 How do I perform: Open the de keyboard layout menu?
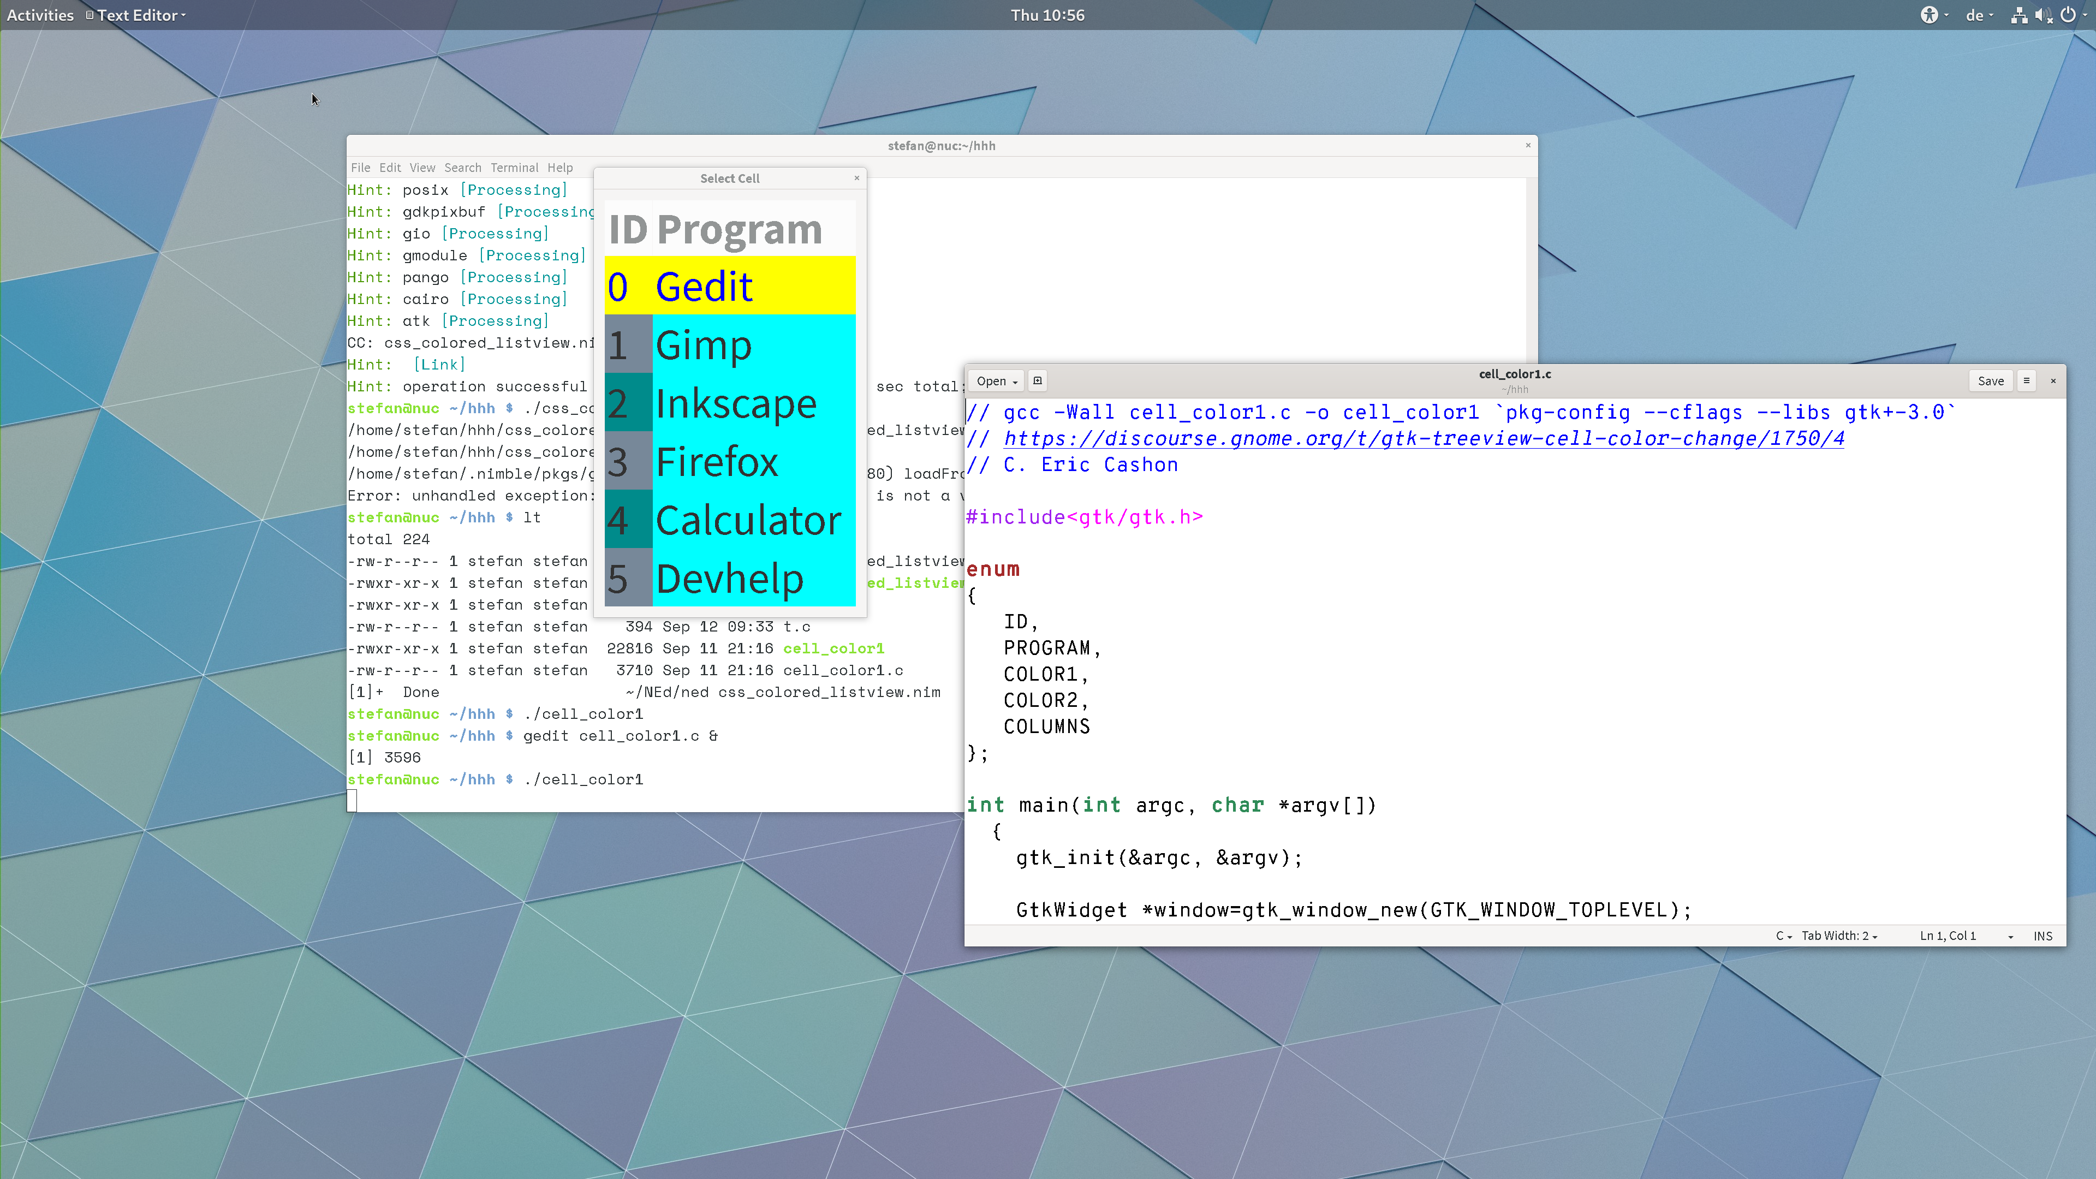1979,15
